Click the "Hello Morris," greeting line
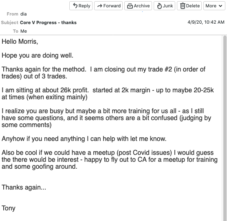This screenshot has width=227, height=221. point(20,42)
